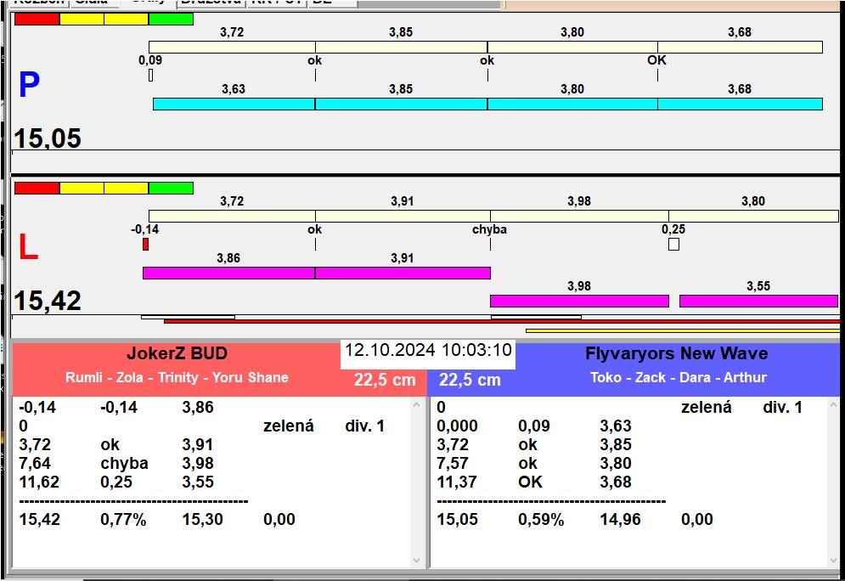The width and height of the screenshot is (845, 581).
Task: Click the uppercase "OK" change marker in lane P
Action: pos(657,60)
